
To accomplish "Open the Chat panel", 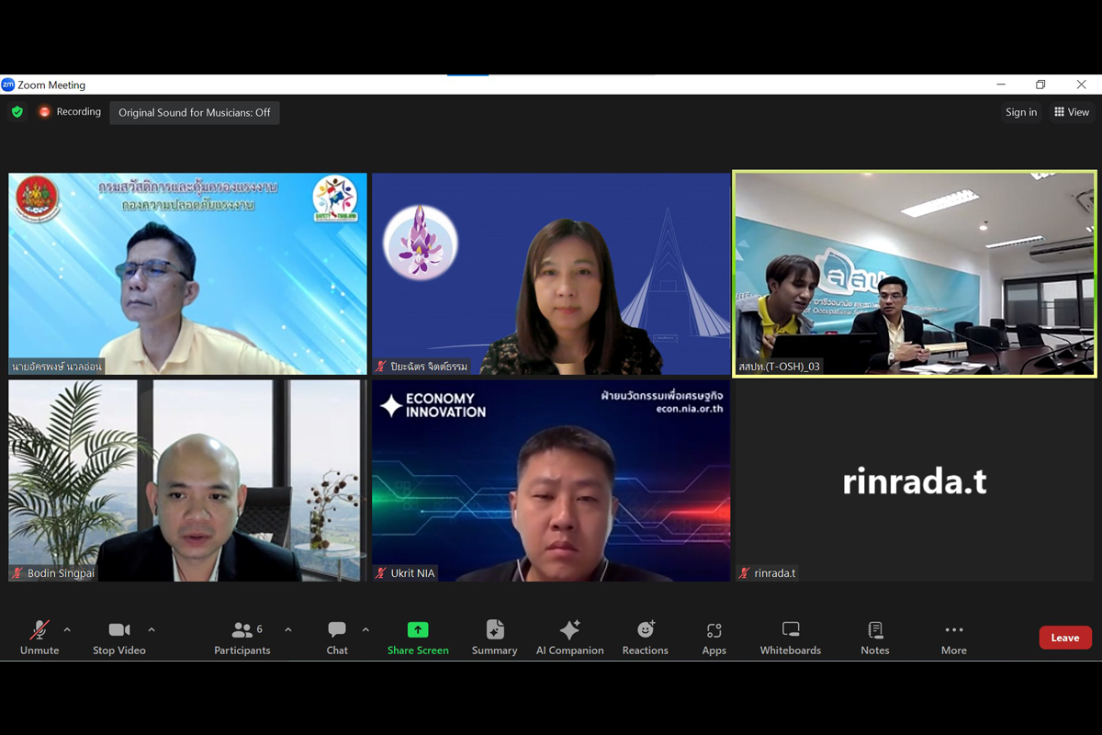I will click(x=337, y=637).
